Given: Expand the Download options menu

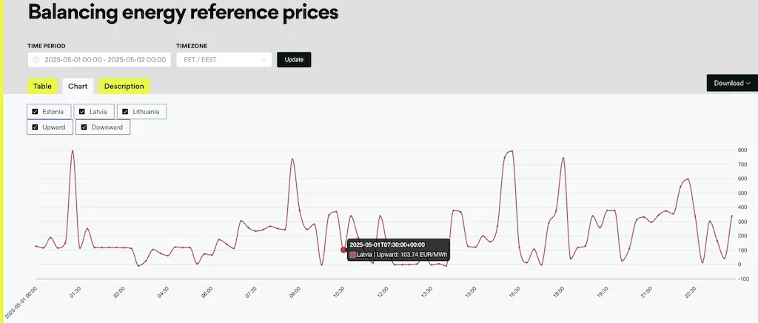Looking at the screenshot, I should coord(732,83).
